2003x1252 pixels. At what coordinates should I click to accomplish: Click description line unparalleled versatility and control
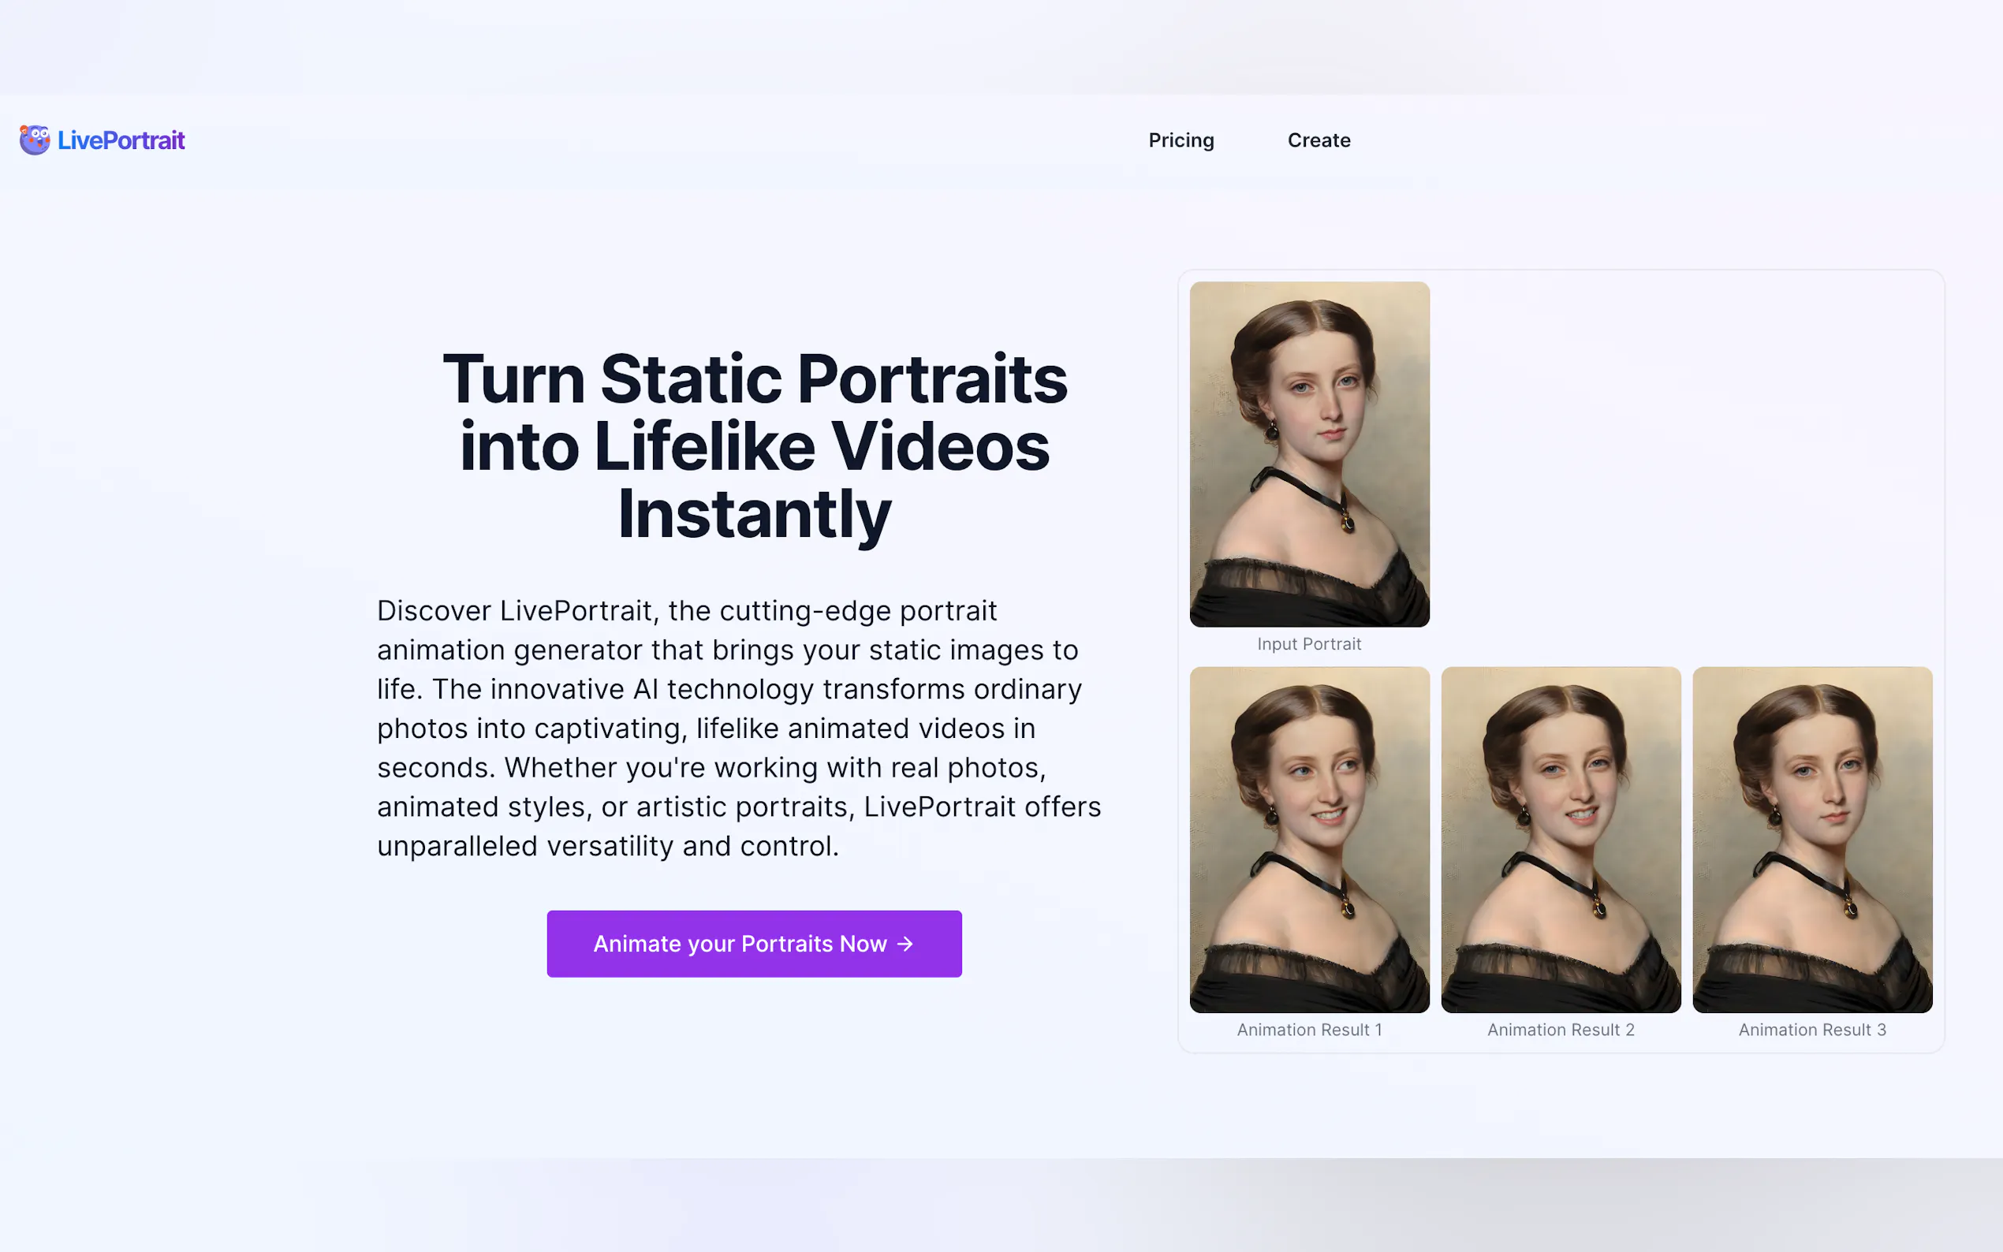click(607, 846)
